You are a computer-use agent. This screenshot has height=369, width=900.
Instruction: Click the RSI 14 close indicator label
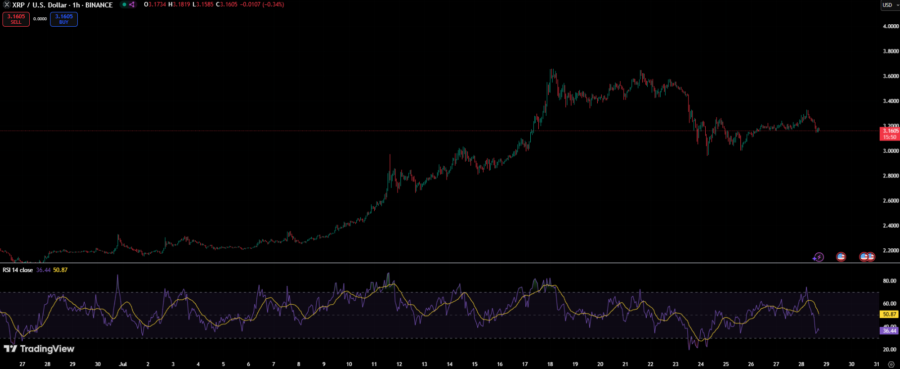click(18, 270)
